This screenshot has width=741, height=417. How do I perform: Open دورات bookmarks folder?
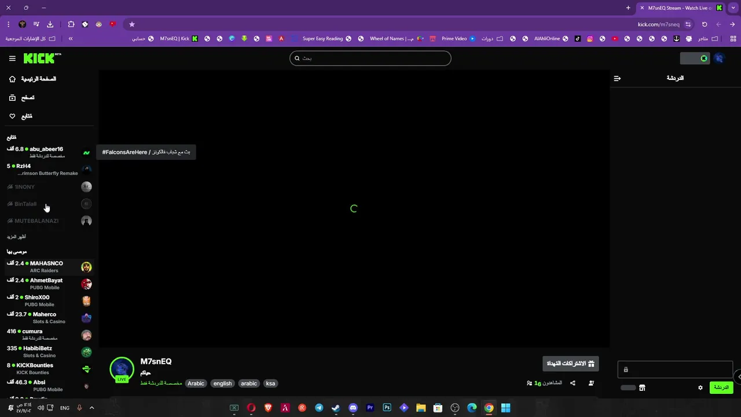[492, 39]
